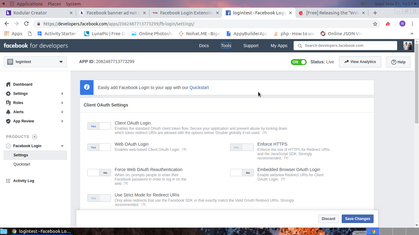Image resolution: width=419 pixels, height=235 pixels.
Task: Click the App Review shield icon
Action: (8, 121)
